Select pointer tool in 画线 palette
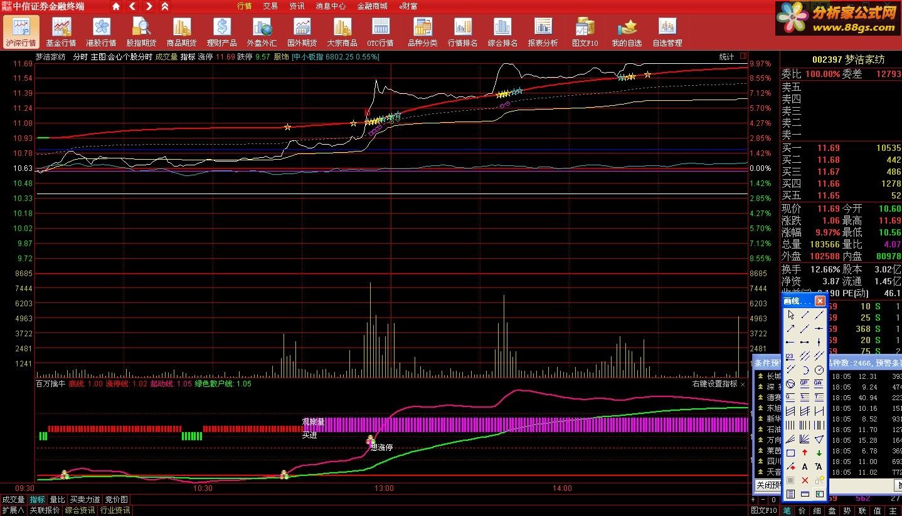The height and width of the screenshot is (516, 902). pyautogui.click(x=791, y=314)
